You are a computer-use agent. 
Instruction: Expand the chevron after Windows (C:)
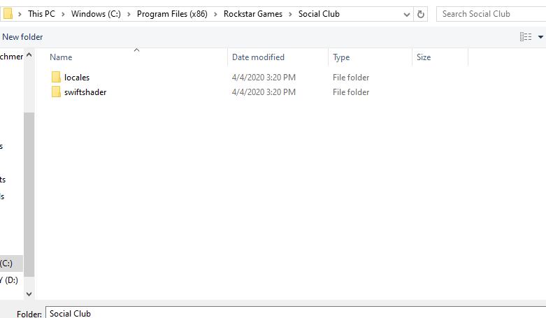coord(129,14)
